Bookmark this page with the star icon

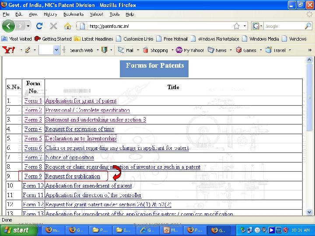tap(237, 26)
